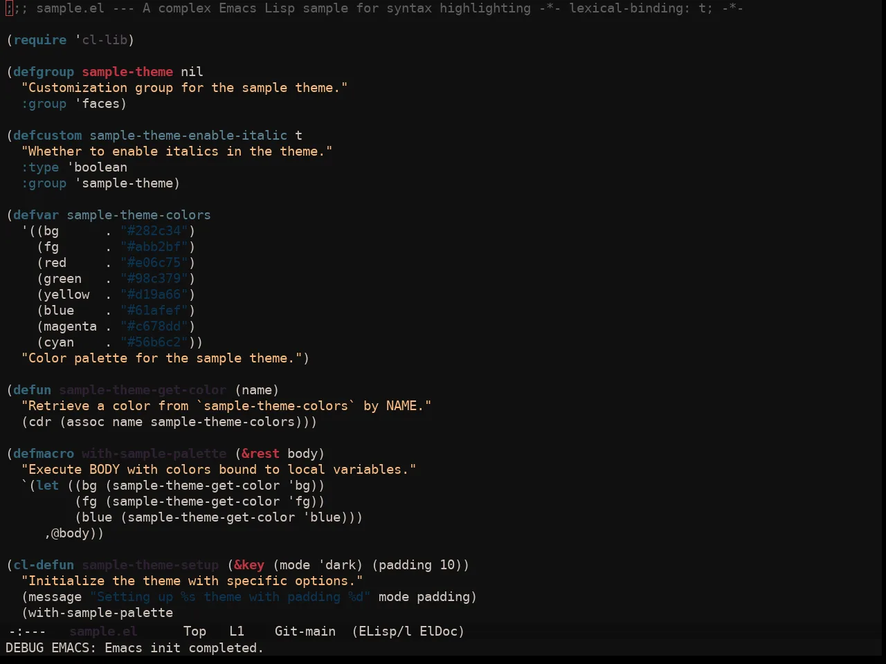Click the ',@body' splice expression
This screenshot has width=886, height=664.
pyautogui.click(x=71, y=533)
